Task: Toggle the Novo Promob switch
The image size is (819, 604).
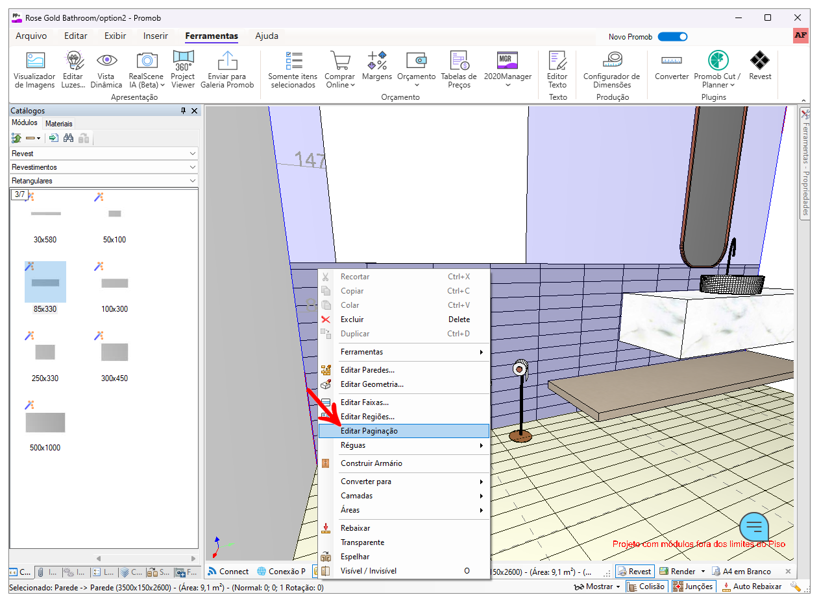Action: click(672, 37)
